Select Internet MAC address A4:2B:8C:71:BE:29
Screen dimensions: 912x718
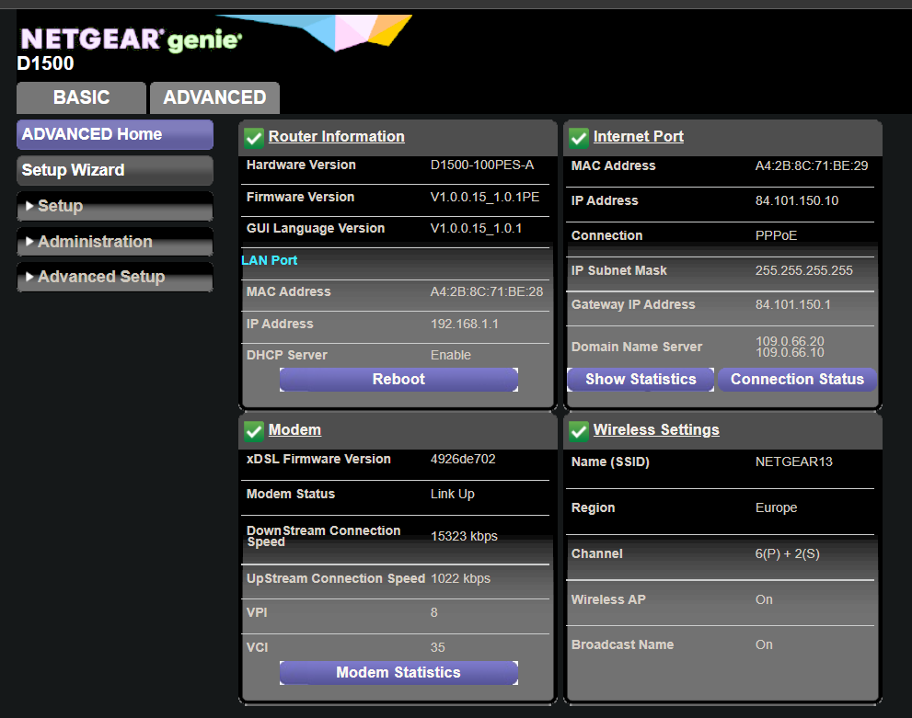(812, 166)
